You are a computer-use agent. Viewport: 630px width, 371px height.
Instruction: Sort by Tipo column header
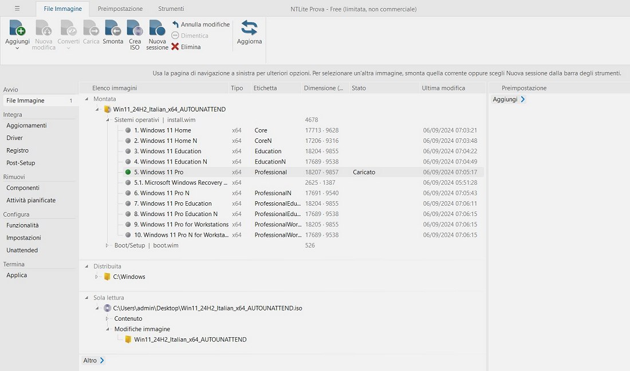click(x=239, y=88)
